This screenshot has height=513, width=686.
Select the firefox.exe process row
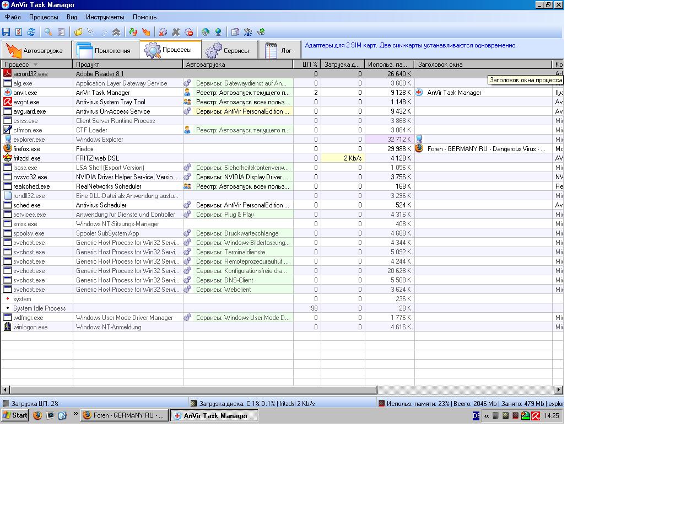(282, 148)
